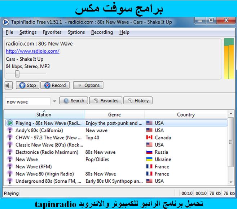Select station CHWV - 97.3 The Wave
The width and height of the screenshot is (237, 209).
click(x=48, y=138)
